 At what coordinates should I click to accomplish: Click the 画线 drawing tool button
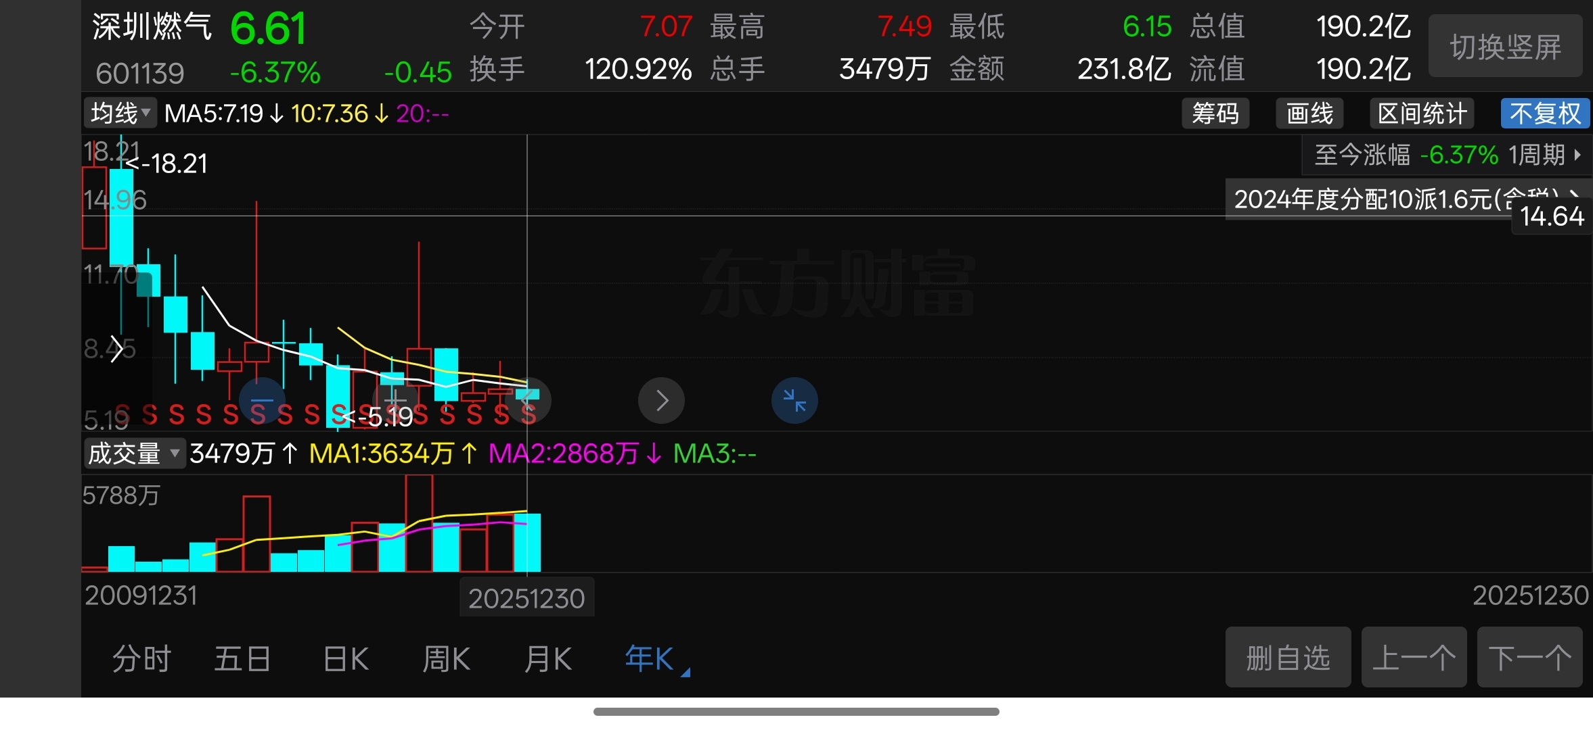pyautogui.click(x=1309, y=114)
